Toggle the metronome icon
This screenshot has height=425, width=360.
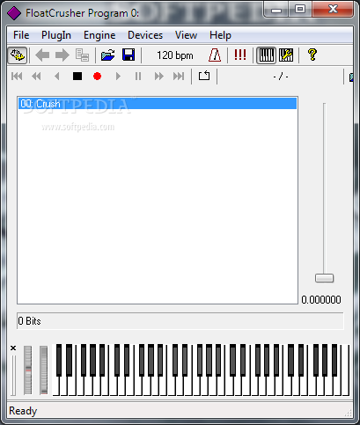pos(215,55)
